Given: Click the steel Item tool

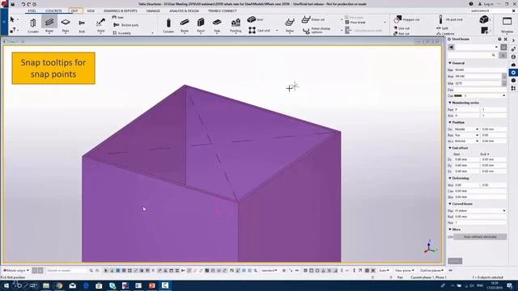Looking at the screenshot, I should pos(118,17).
